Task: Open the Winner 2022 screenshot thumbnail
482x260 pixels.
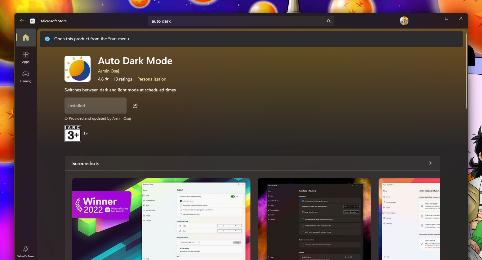Action: coord(161,219)
